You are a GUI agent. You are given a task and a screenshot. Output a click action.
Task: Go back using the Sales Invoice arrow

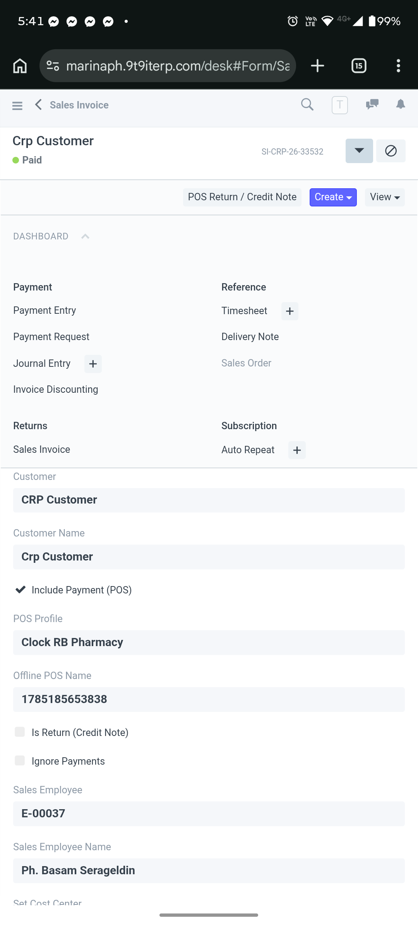point(38,105)
